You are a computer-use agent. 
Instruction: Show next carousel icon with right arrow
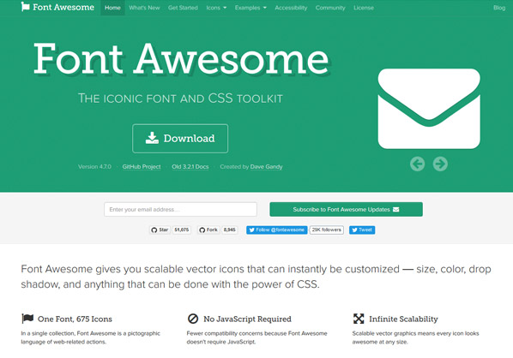(x=440, y=164)
